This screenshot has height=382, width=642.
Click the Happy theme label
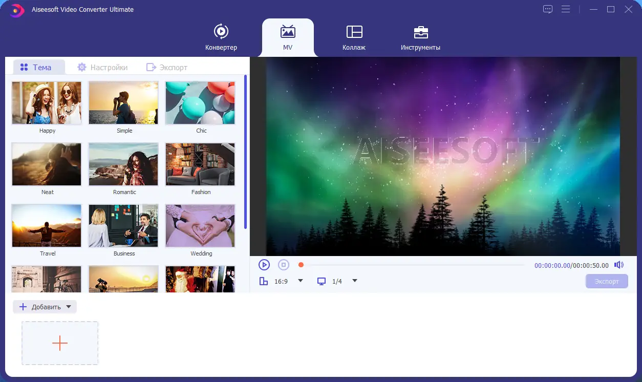pos(48,131)
